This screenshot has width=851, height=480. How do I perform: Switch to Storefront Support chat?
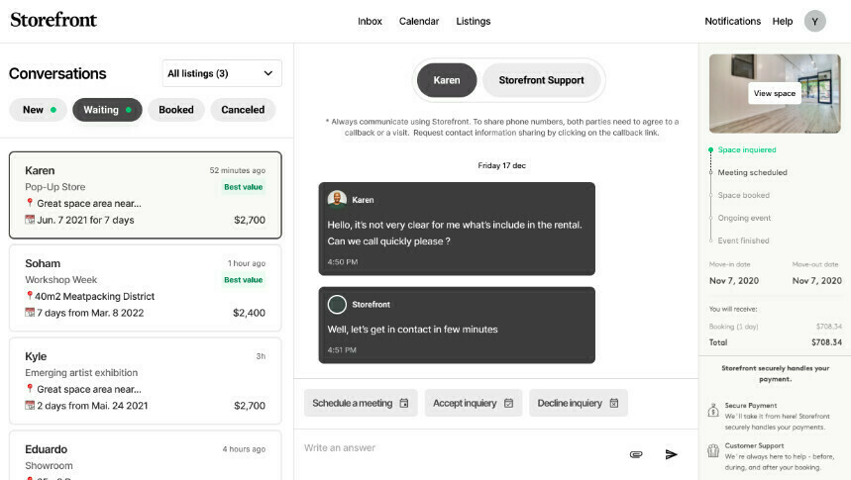click(541, 80)
